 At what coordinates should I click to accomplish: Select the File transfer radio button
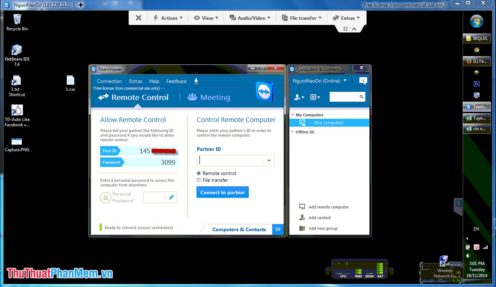199,180
